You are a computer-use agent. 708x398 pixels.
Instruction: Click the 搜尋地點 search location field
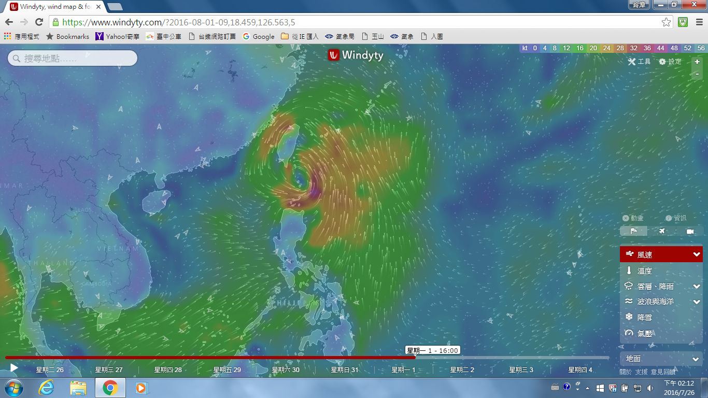coord(73,59)
